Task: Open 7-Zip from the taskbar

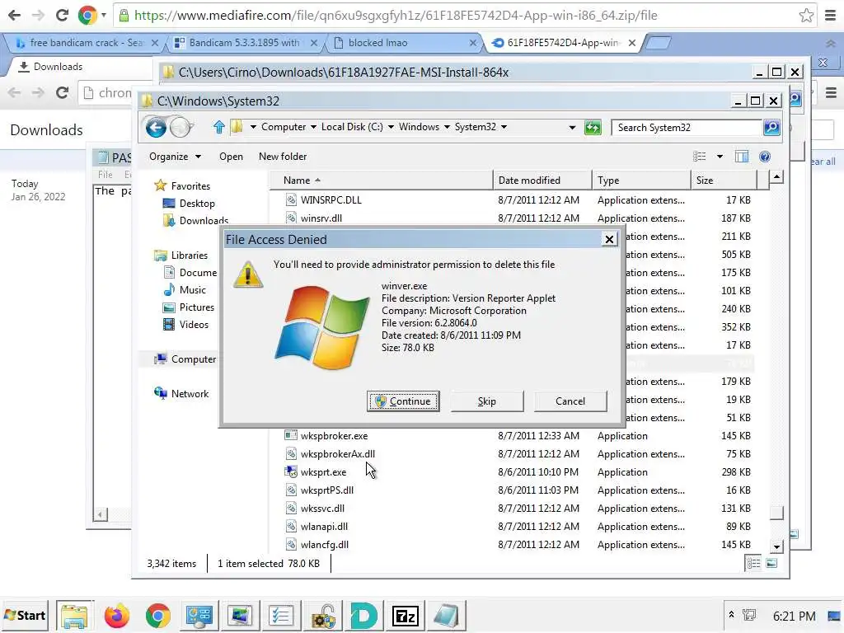Action: point(405,616)
